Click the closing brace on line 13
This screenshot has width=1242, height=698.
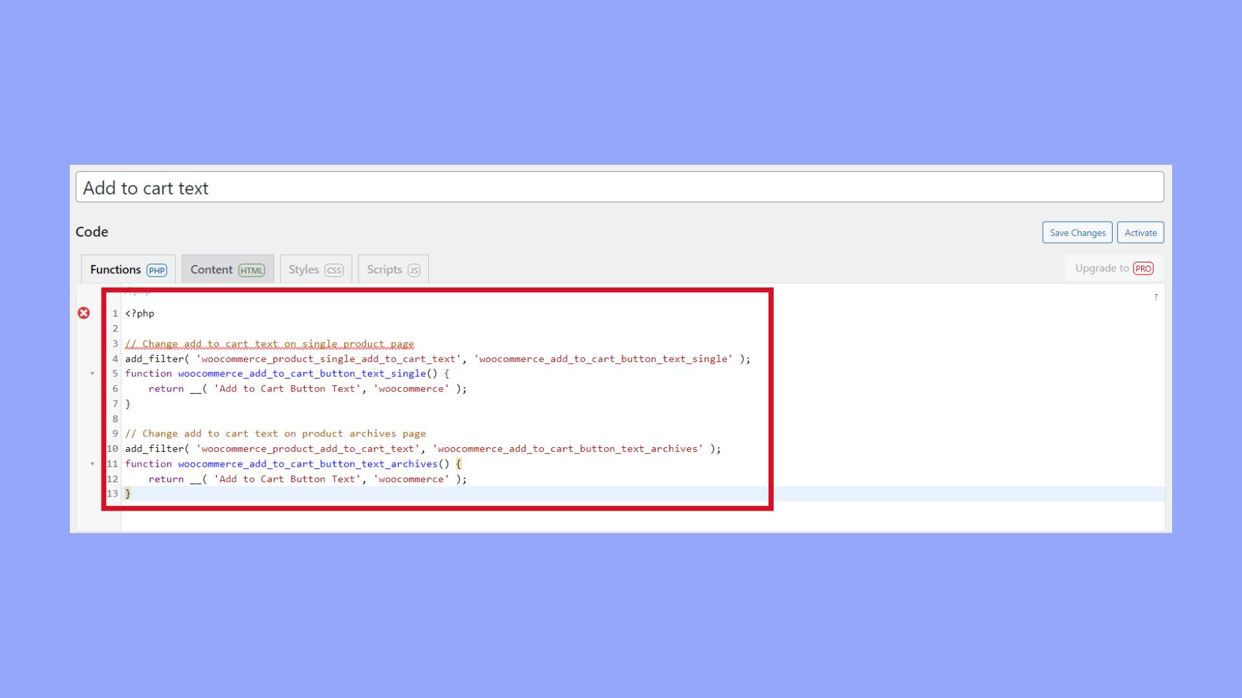128,493
